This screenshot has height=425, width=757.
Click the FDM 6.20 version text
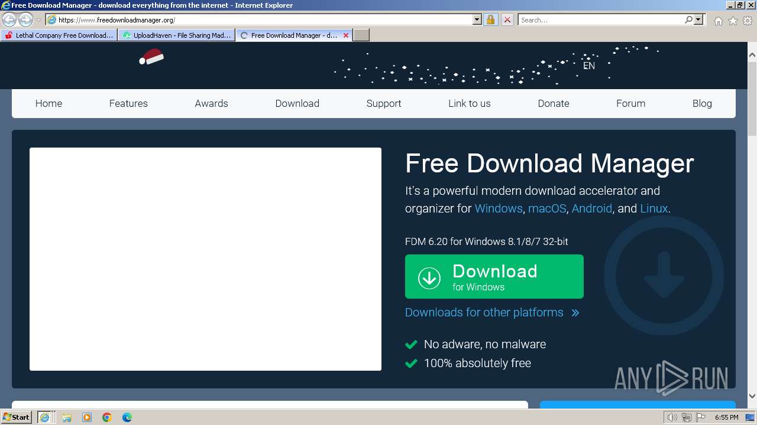pos(487,241)
